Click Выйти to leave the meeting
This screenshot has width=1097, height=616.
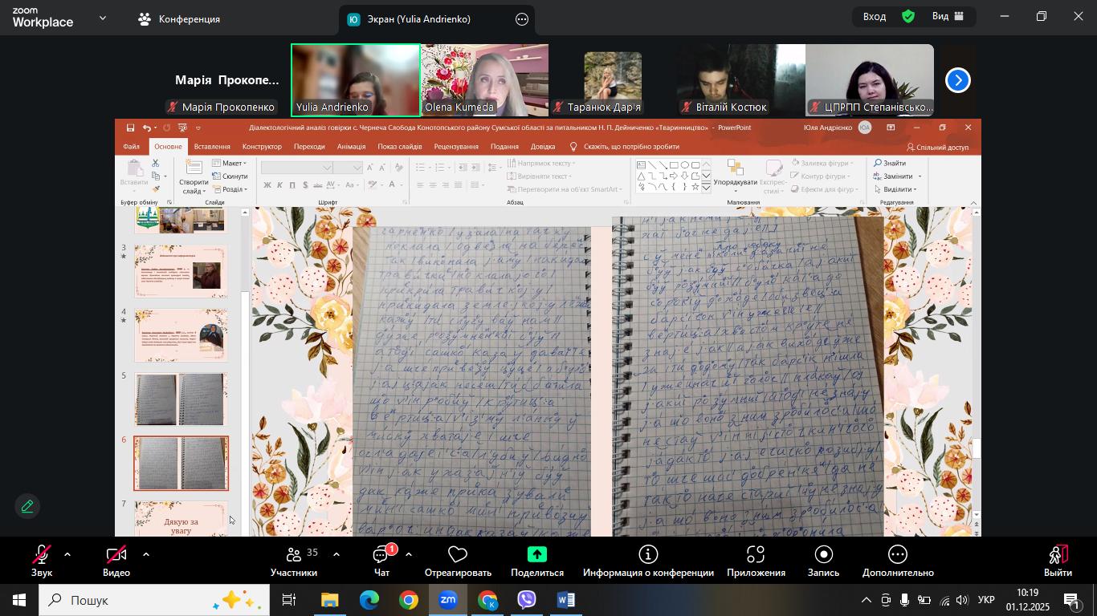click(1058, 560)
